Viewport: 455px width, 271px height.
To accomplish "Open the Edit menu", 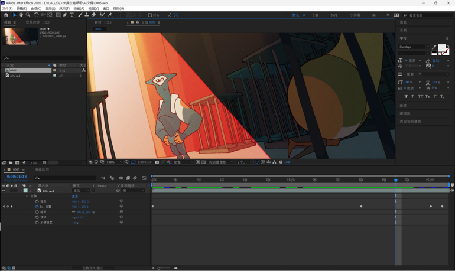I will pos(21,9).
